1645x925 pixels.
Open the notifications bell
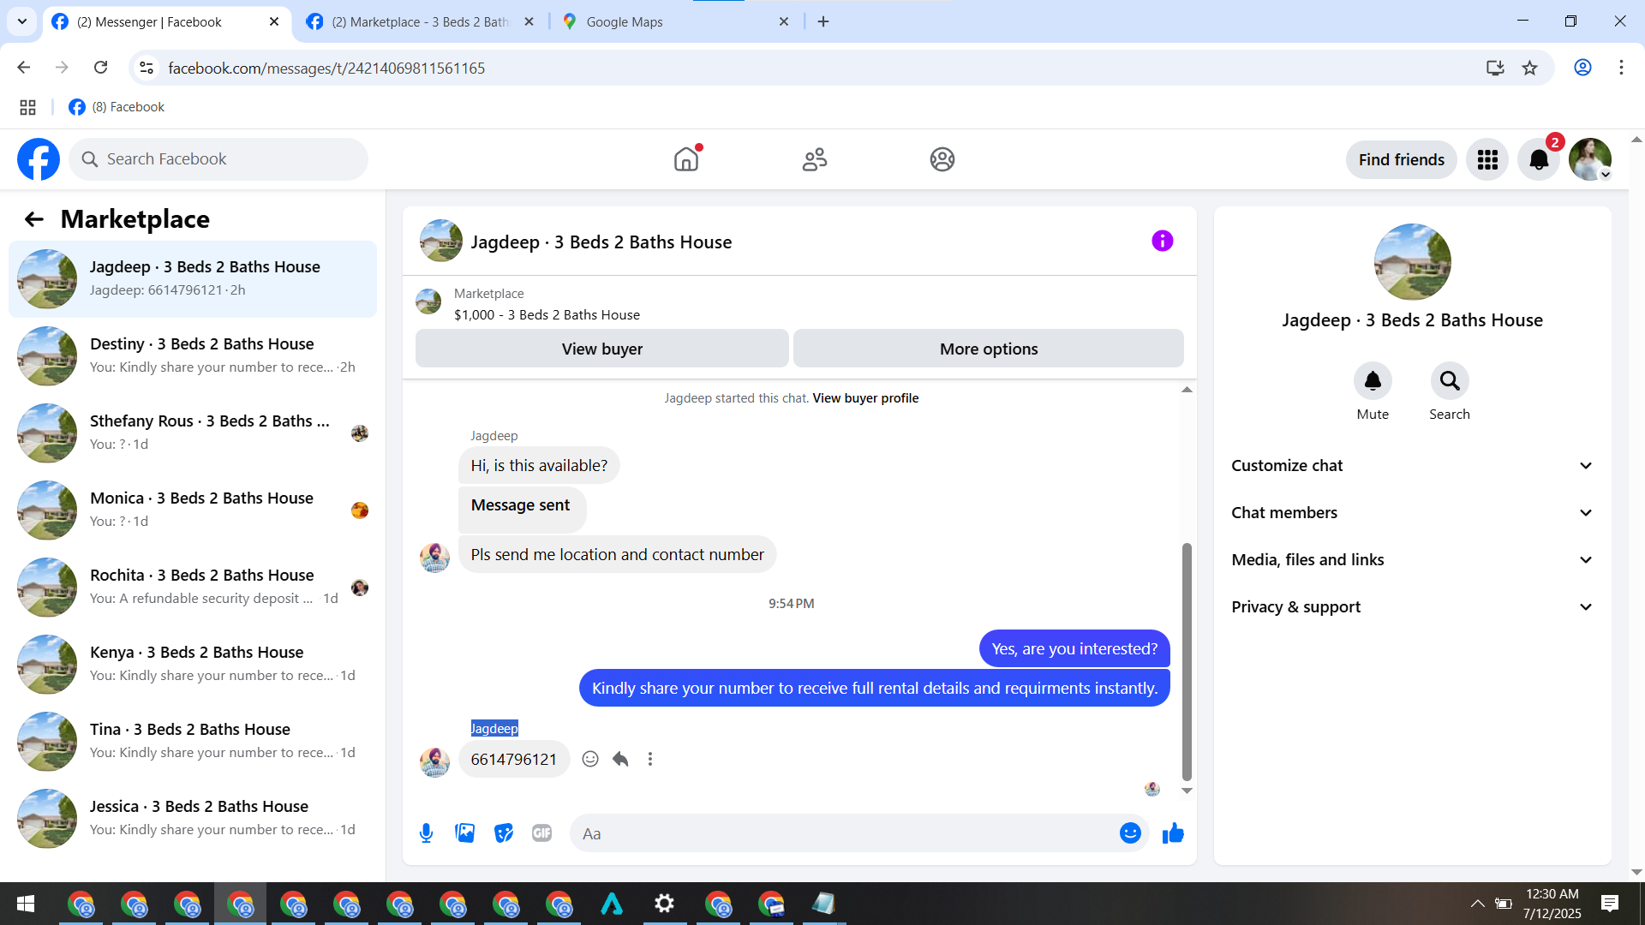1539,159
